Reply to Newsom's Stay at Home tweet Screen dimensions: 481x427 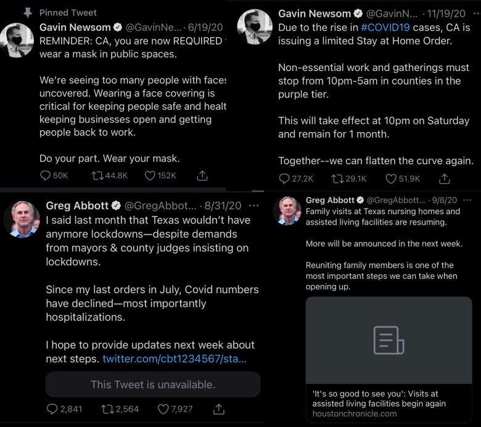[284, 179]
